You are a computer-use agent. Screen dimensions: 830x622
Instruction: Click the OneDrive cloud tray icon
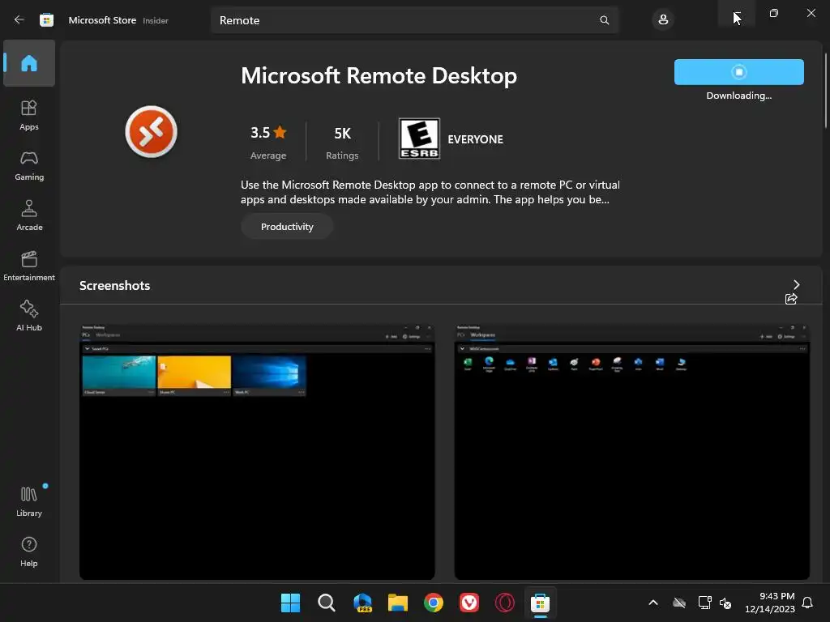click(x=679, y=603)
